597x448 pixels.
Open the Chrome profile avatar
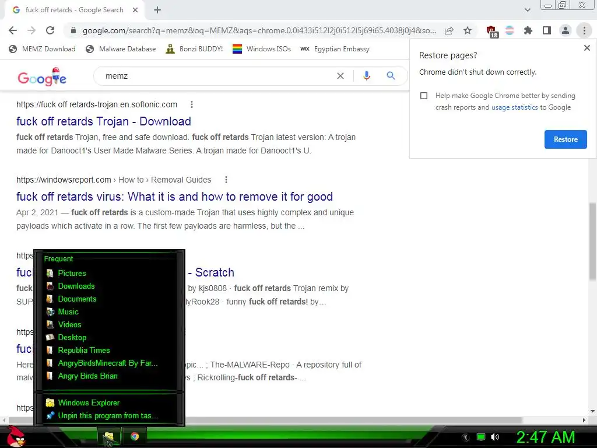[566, 30]
